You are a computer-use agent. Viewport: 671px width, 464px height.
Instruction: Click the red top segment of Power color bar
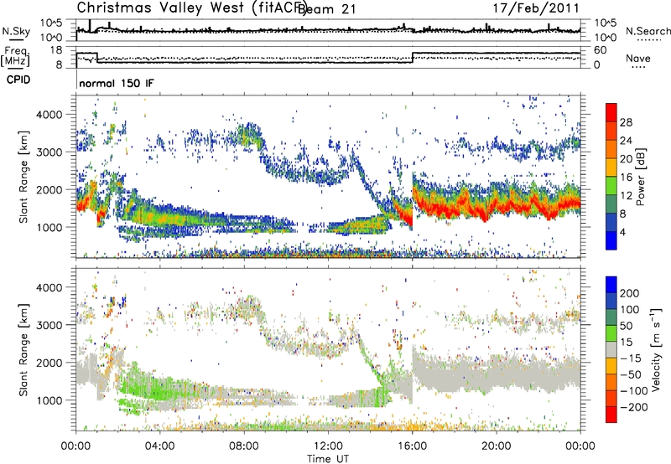(611, 112)
